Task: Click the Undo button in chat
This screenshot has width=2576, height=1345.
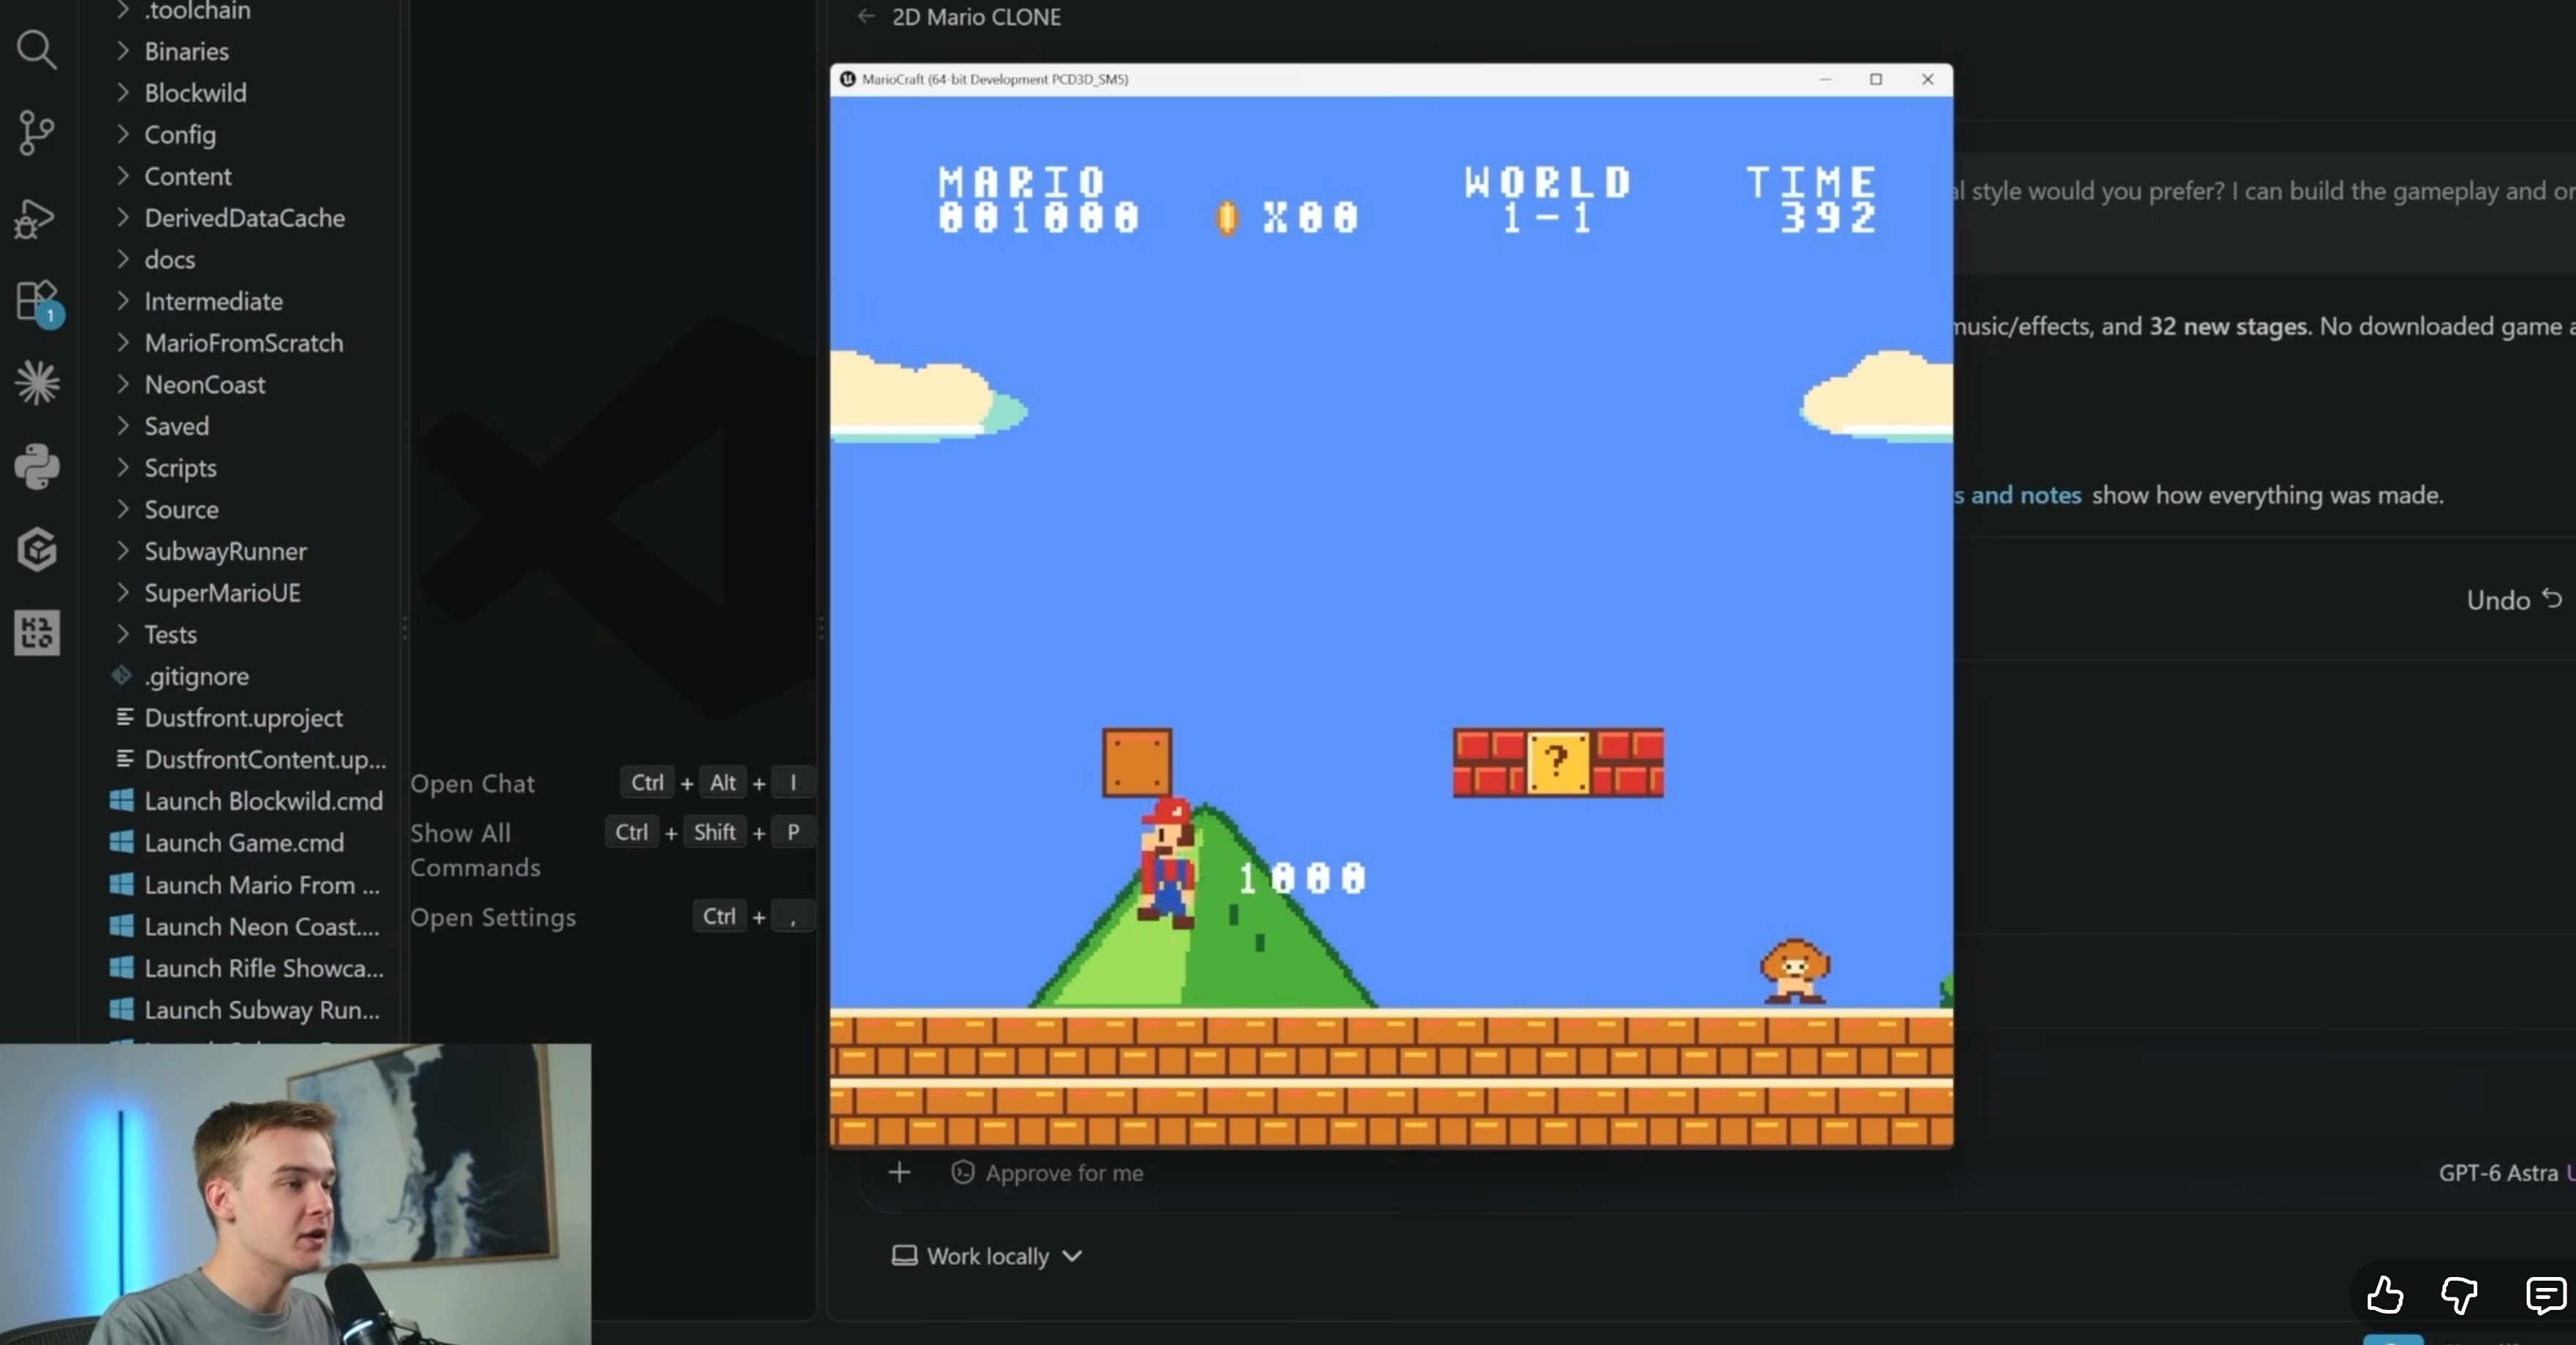Action: coord(2515,599)
